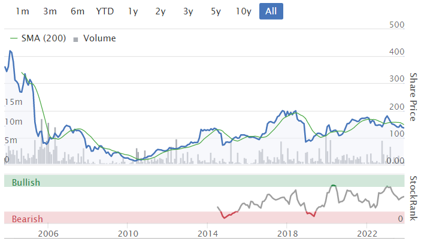Switch to the 10y range
Viewport: 421px width, 239px height.
244,11
